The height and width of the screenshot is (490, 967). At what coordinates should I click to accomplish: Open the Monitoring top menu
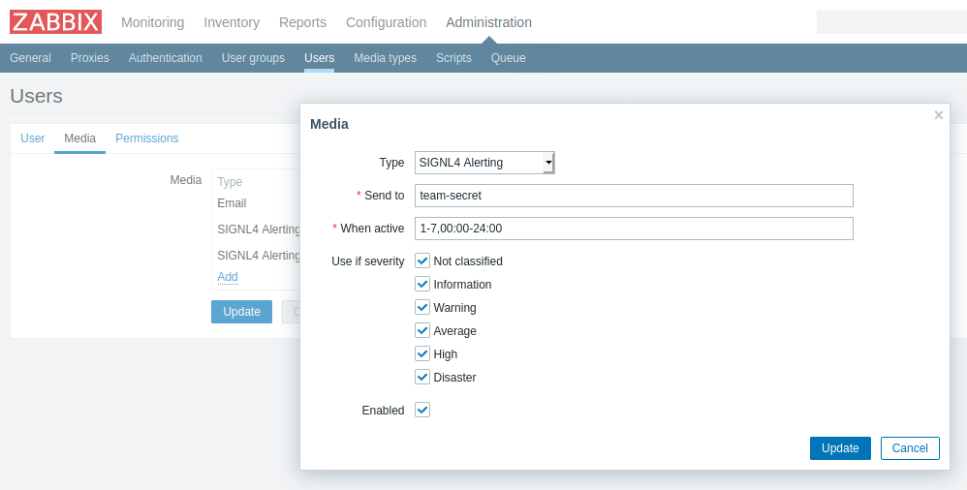(152, 22)
